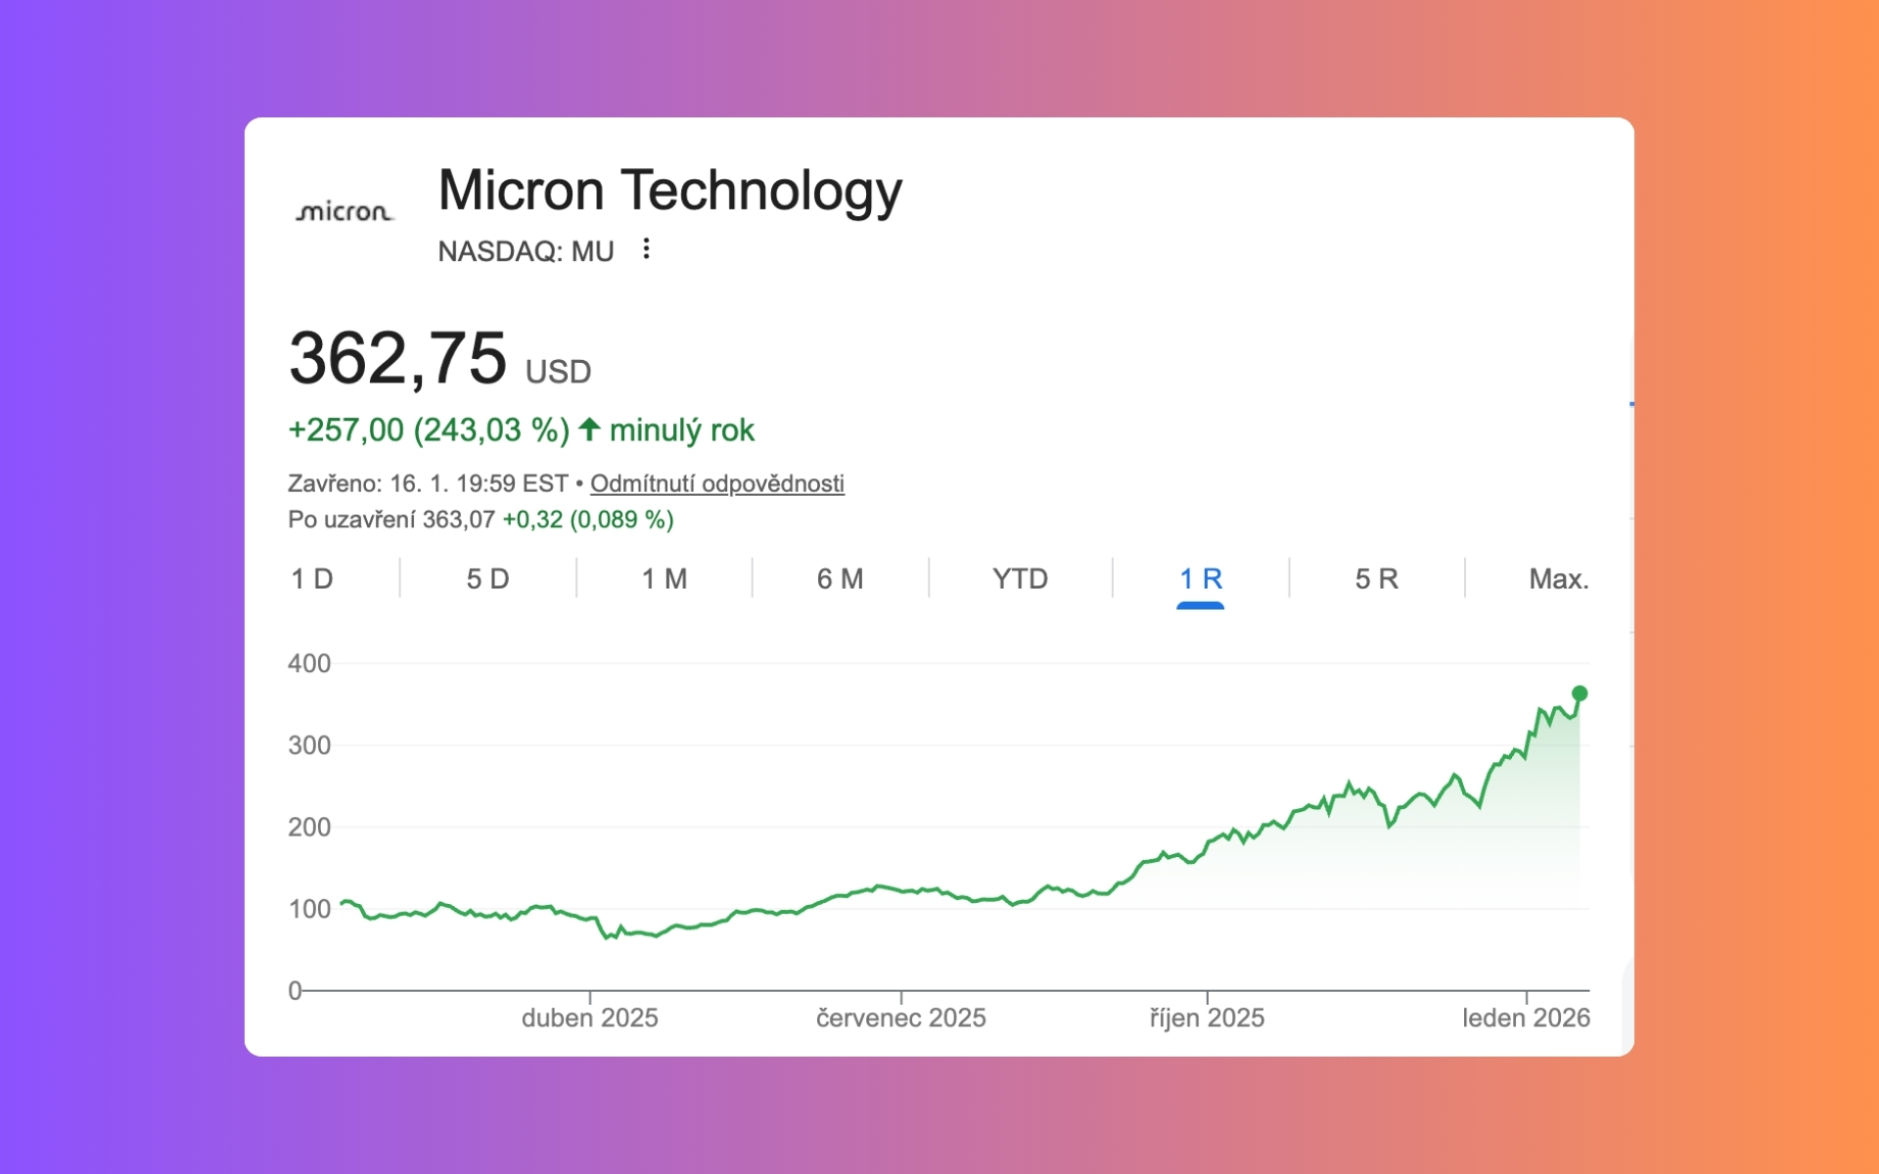The width and height of the screenshot is (1879, 1174).
Task: Open the three-dot more options menu
Action: click(646, 249)
